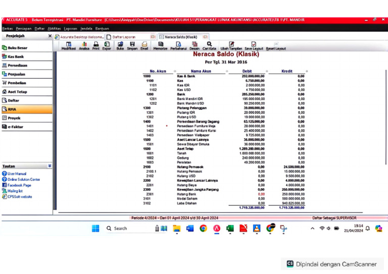Click the Simpan disk icon

(132, 46)
